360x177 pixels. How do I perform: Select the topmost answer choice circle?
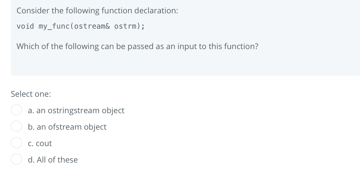(16, 110)
